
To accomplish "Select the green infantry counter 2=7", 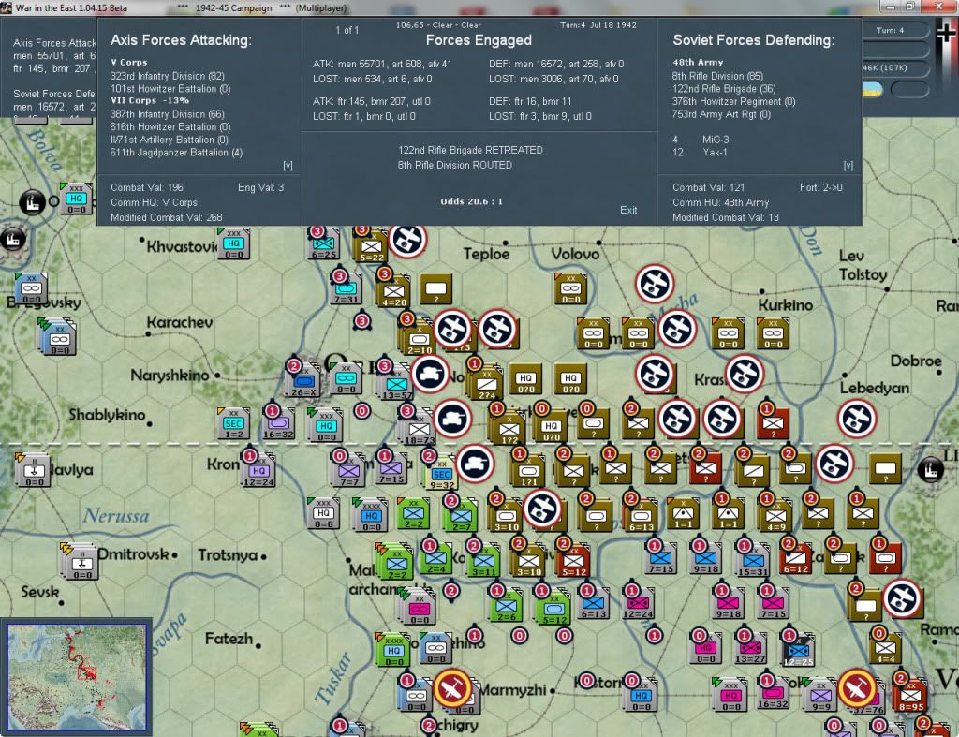I will [461, 515].
